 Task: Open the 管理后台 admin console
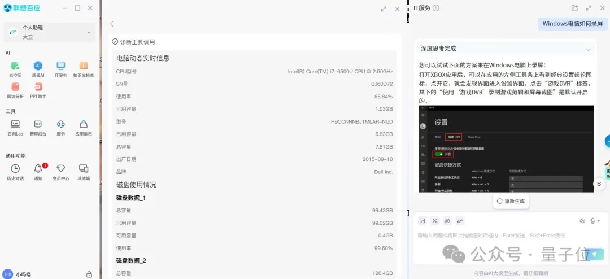point(38,124)
